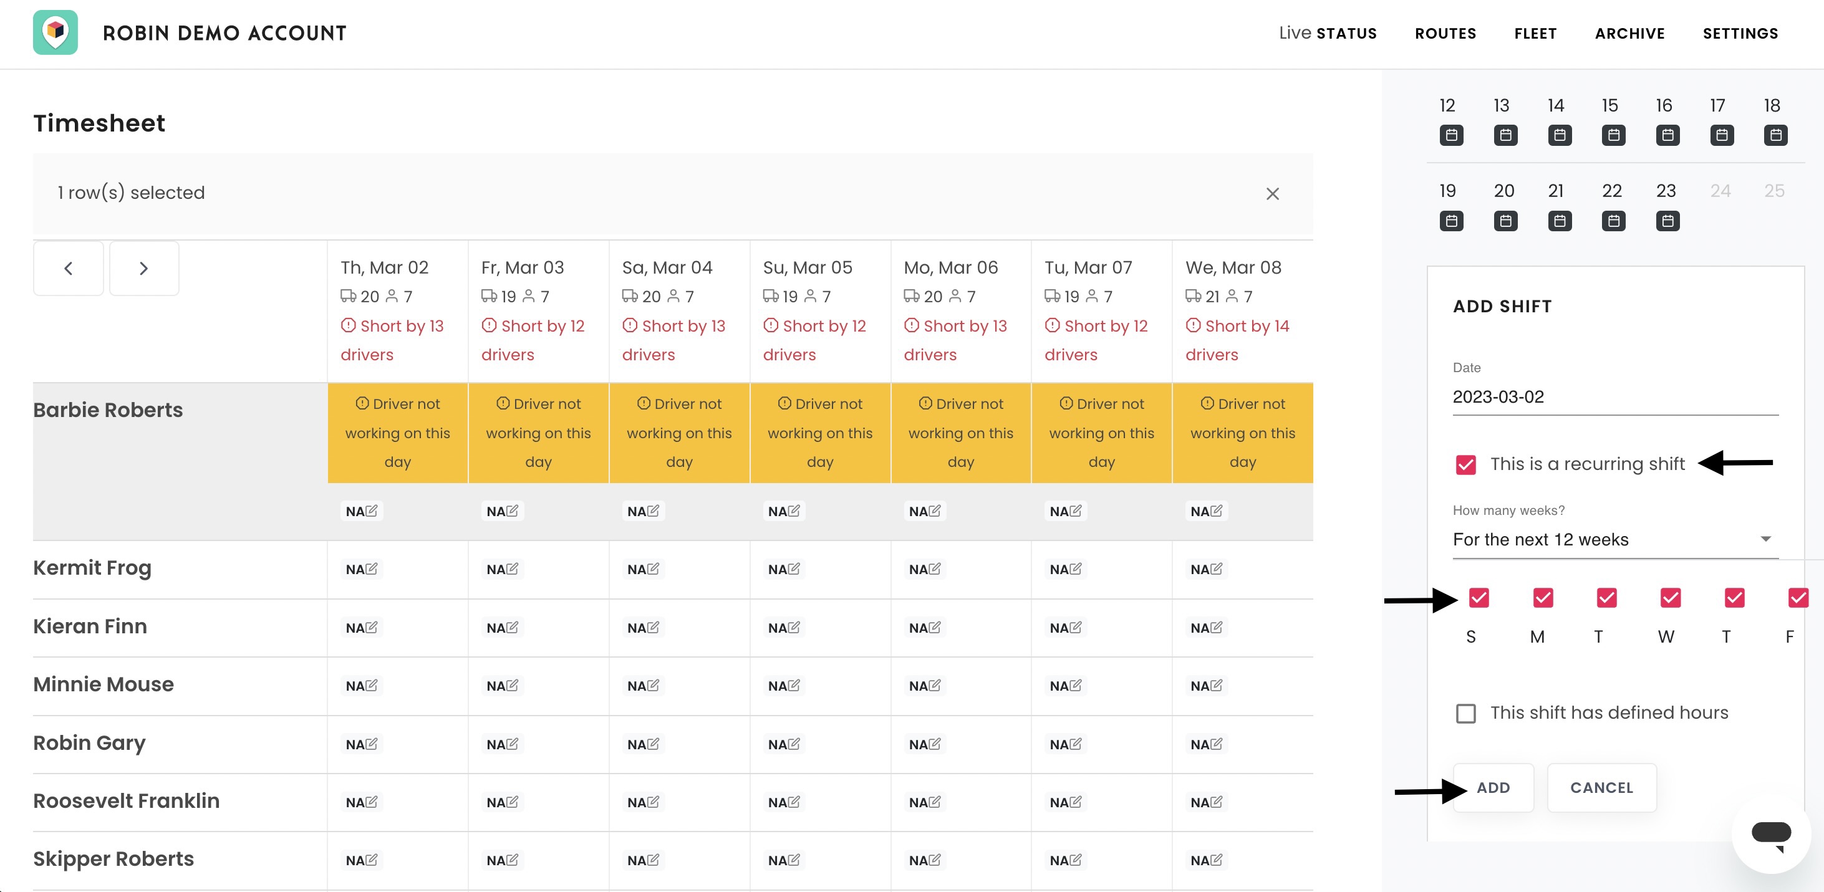Open the calendar icon under day 16
Image resolution: width=1824 pixels, height=892 pixels.
(x=1667, y=135)
